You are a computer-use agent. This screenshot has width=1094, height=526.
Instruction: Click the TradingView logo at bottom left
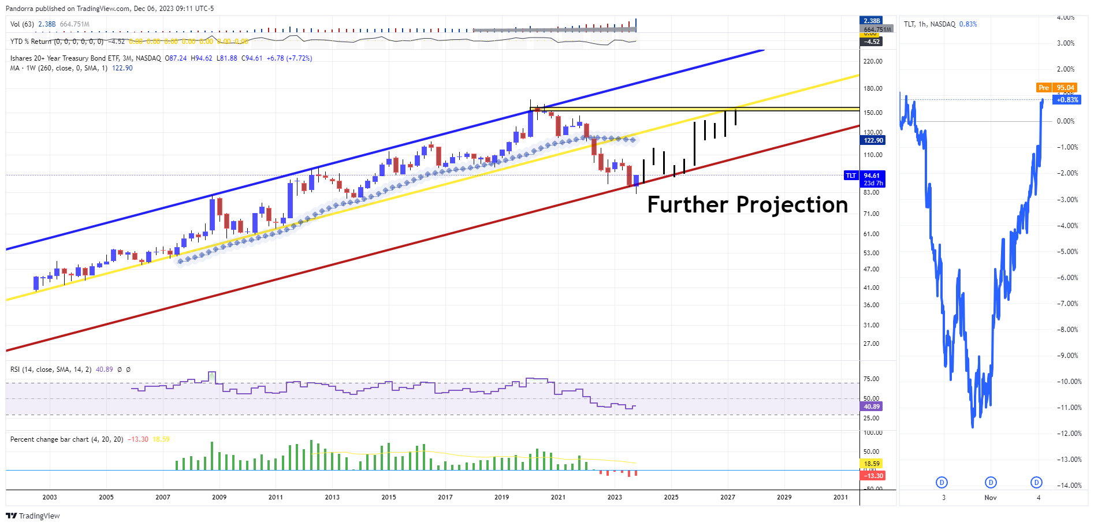[x=33, y=516]
